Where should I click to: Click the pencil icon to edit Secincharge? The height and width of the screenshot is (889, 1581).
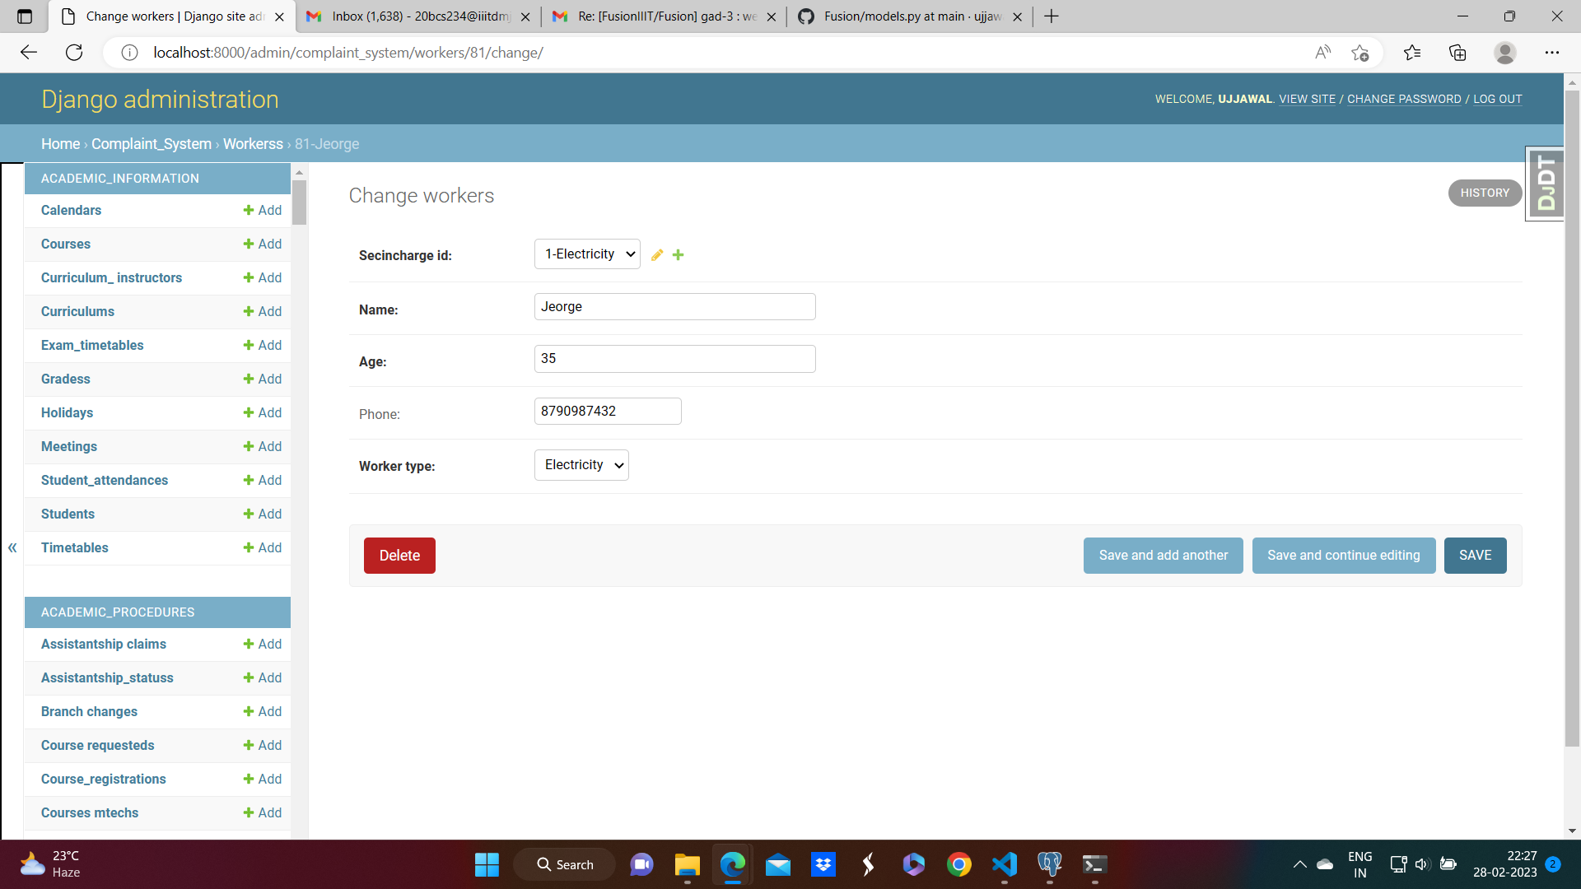[x=657, y=255]
